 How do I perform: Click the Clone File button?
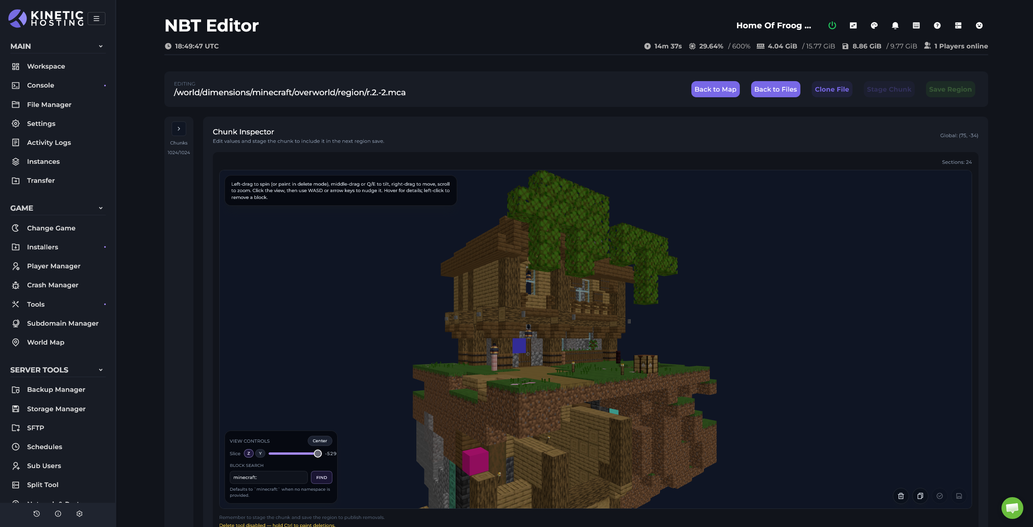pyautogui.click(x=831, y=89)
